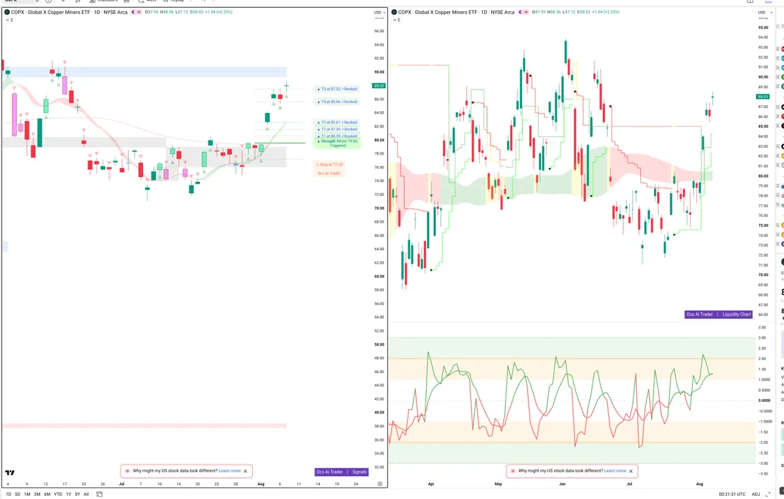Screen dimensions: 784x499
Task: Select the YTD time range
Action: click(x=58, y=494)
